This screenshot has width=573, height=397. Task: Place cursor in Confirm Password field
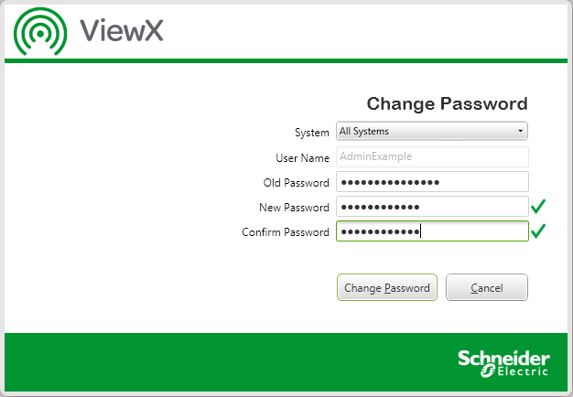(x=432, y=231)
